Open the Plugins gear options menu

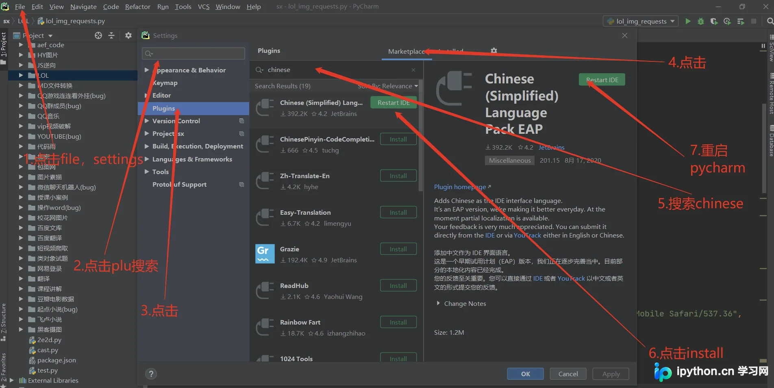tap(494, 51)
